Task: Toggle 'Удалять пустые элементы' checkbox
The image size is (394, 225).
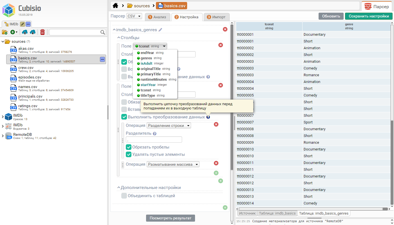Action: click(x=129, y=154)
